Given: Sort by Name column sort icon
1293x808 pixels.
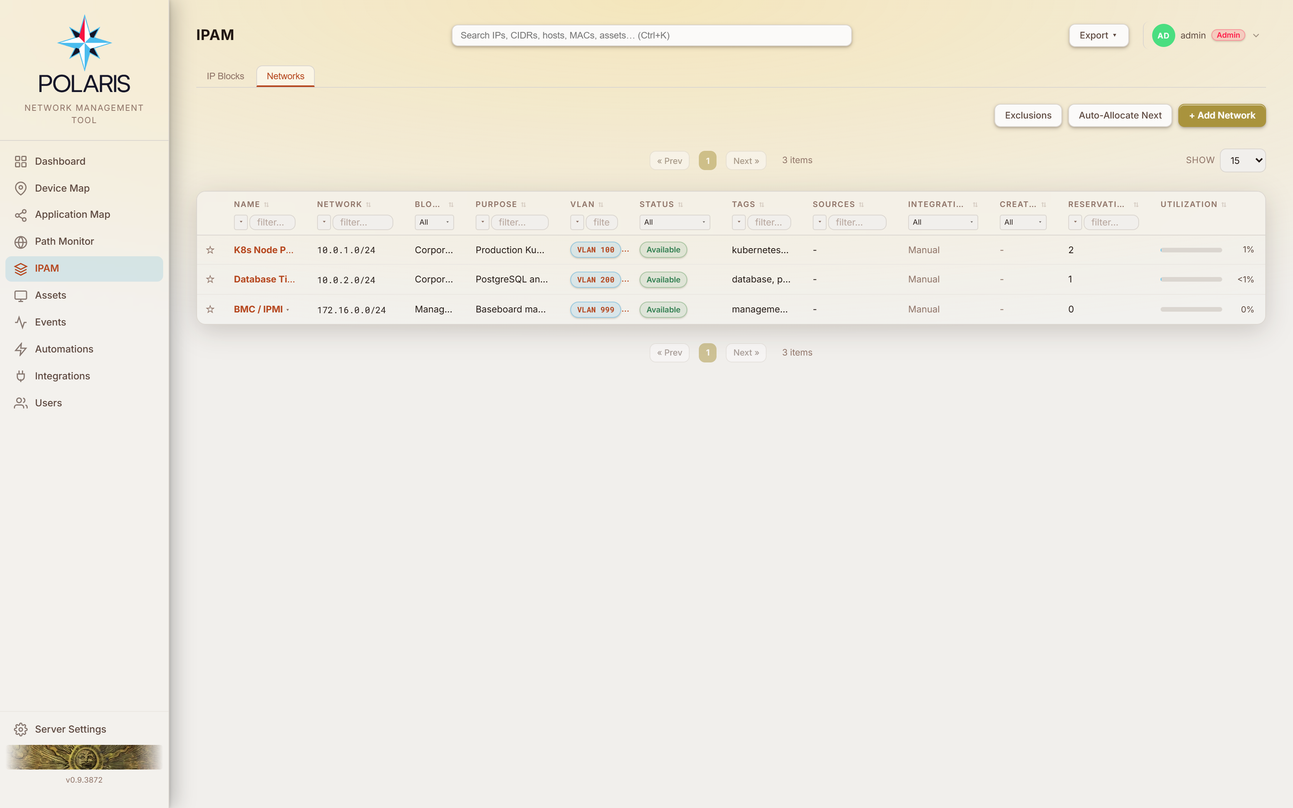Looking at the screenshot, I should pos(267,205).
